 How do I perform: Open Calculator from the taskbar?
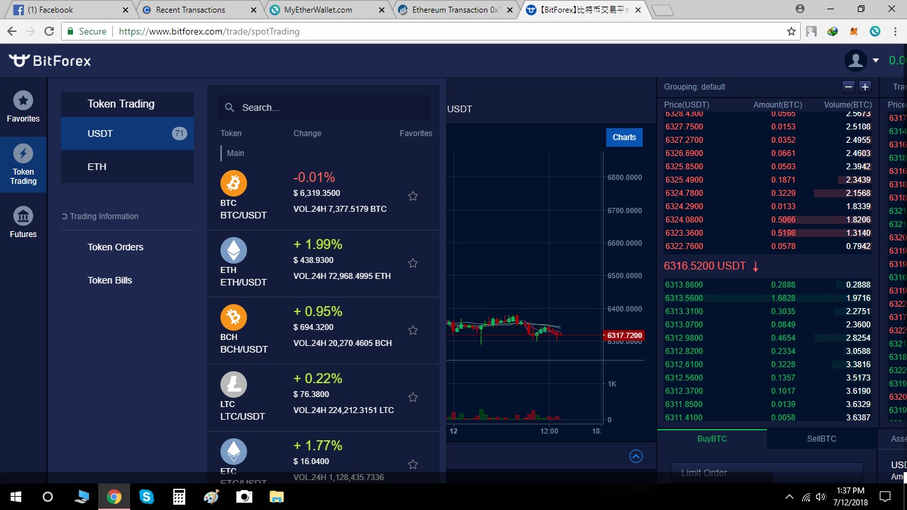click(179, 497)
